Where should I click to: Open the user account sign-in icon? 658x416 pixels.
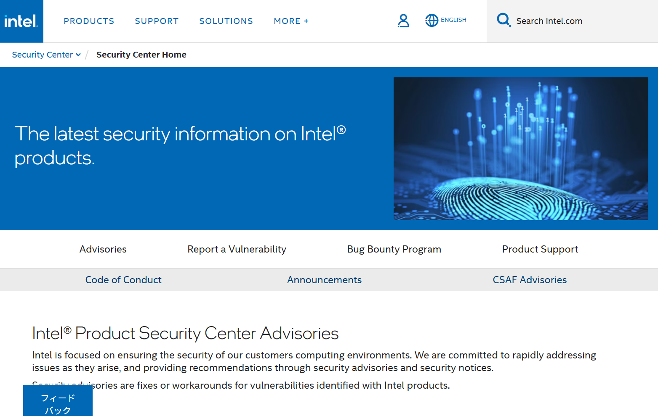[x=403, y=21]
